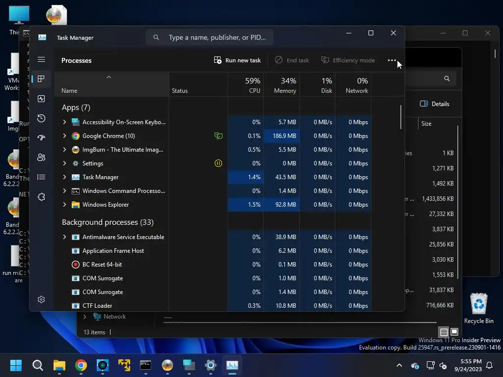
Task: Open the Services page sidebar icon
Action: pyautogui.click(x=41, y=196)
